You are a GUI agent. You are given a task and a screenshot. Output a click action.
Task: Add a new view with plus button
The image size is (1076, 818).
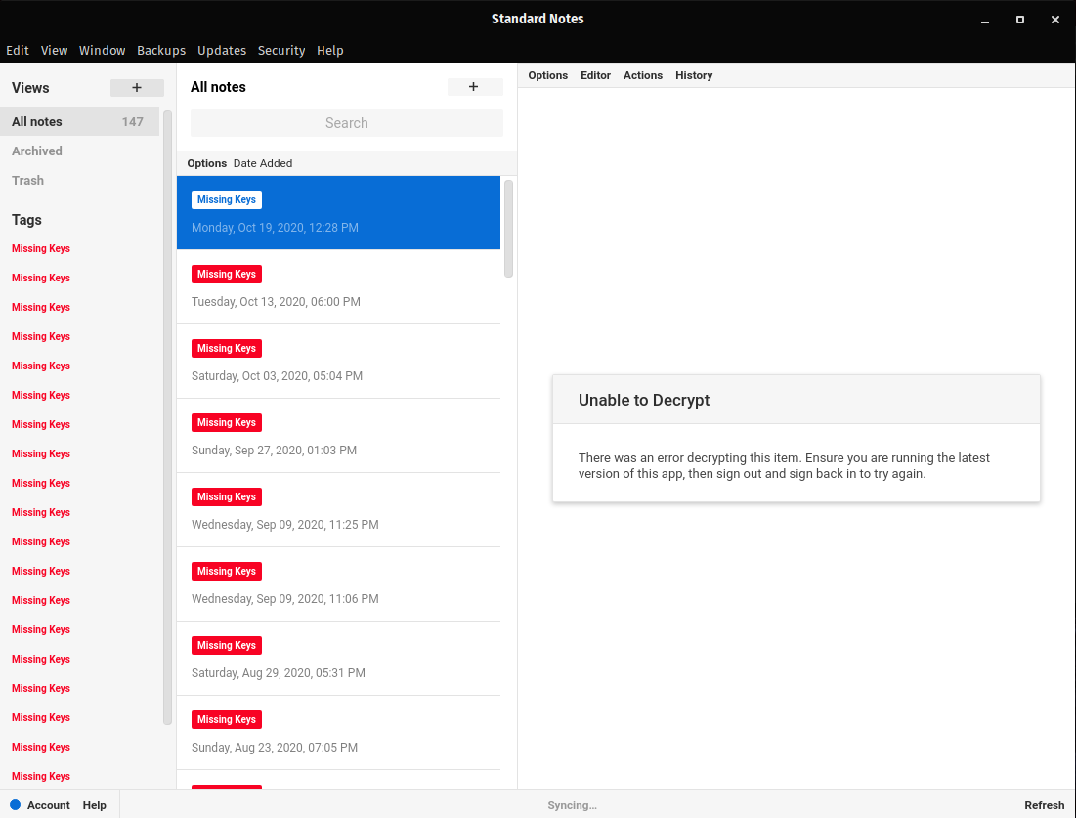(x=137, y=88)
